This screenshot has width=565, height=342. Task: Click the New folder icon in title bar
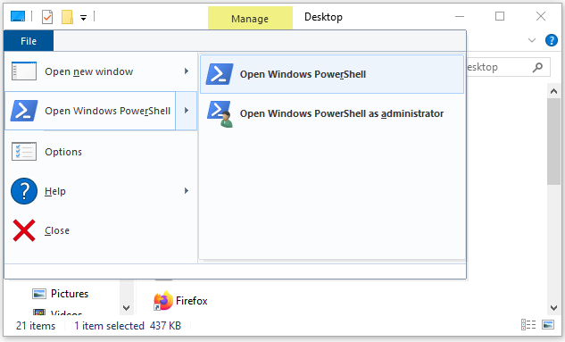coord(67,17)
